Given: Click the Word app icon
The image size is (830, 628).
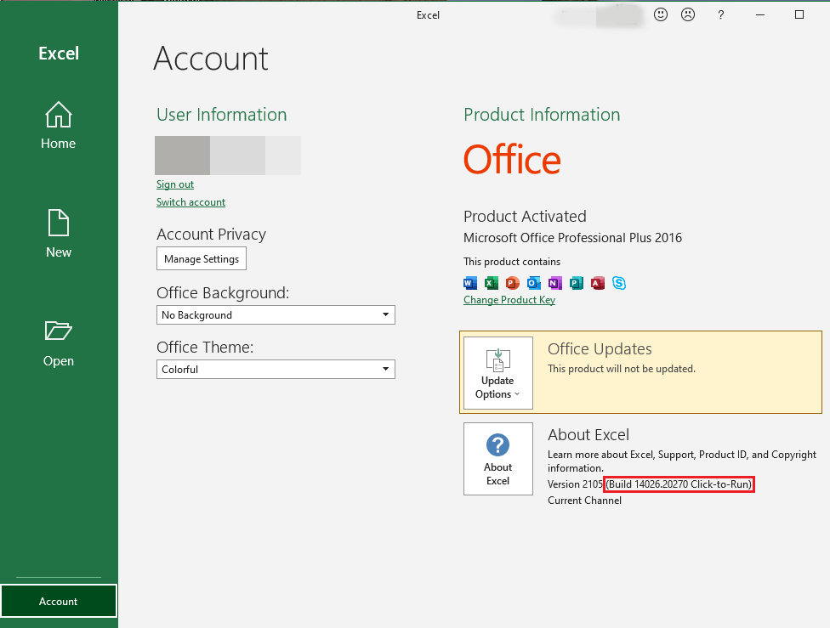Looking at the screenshot, I should point(470,283).
